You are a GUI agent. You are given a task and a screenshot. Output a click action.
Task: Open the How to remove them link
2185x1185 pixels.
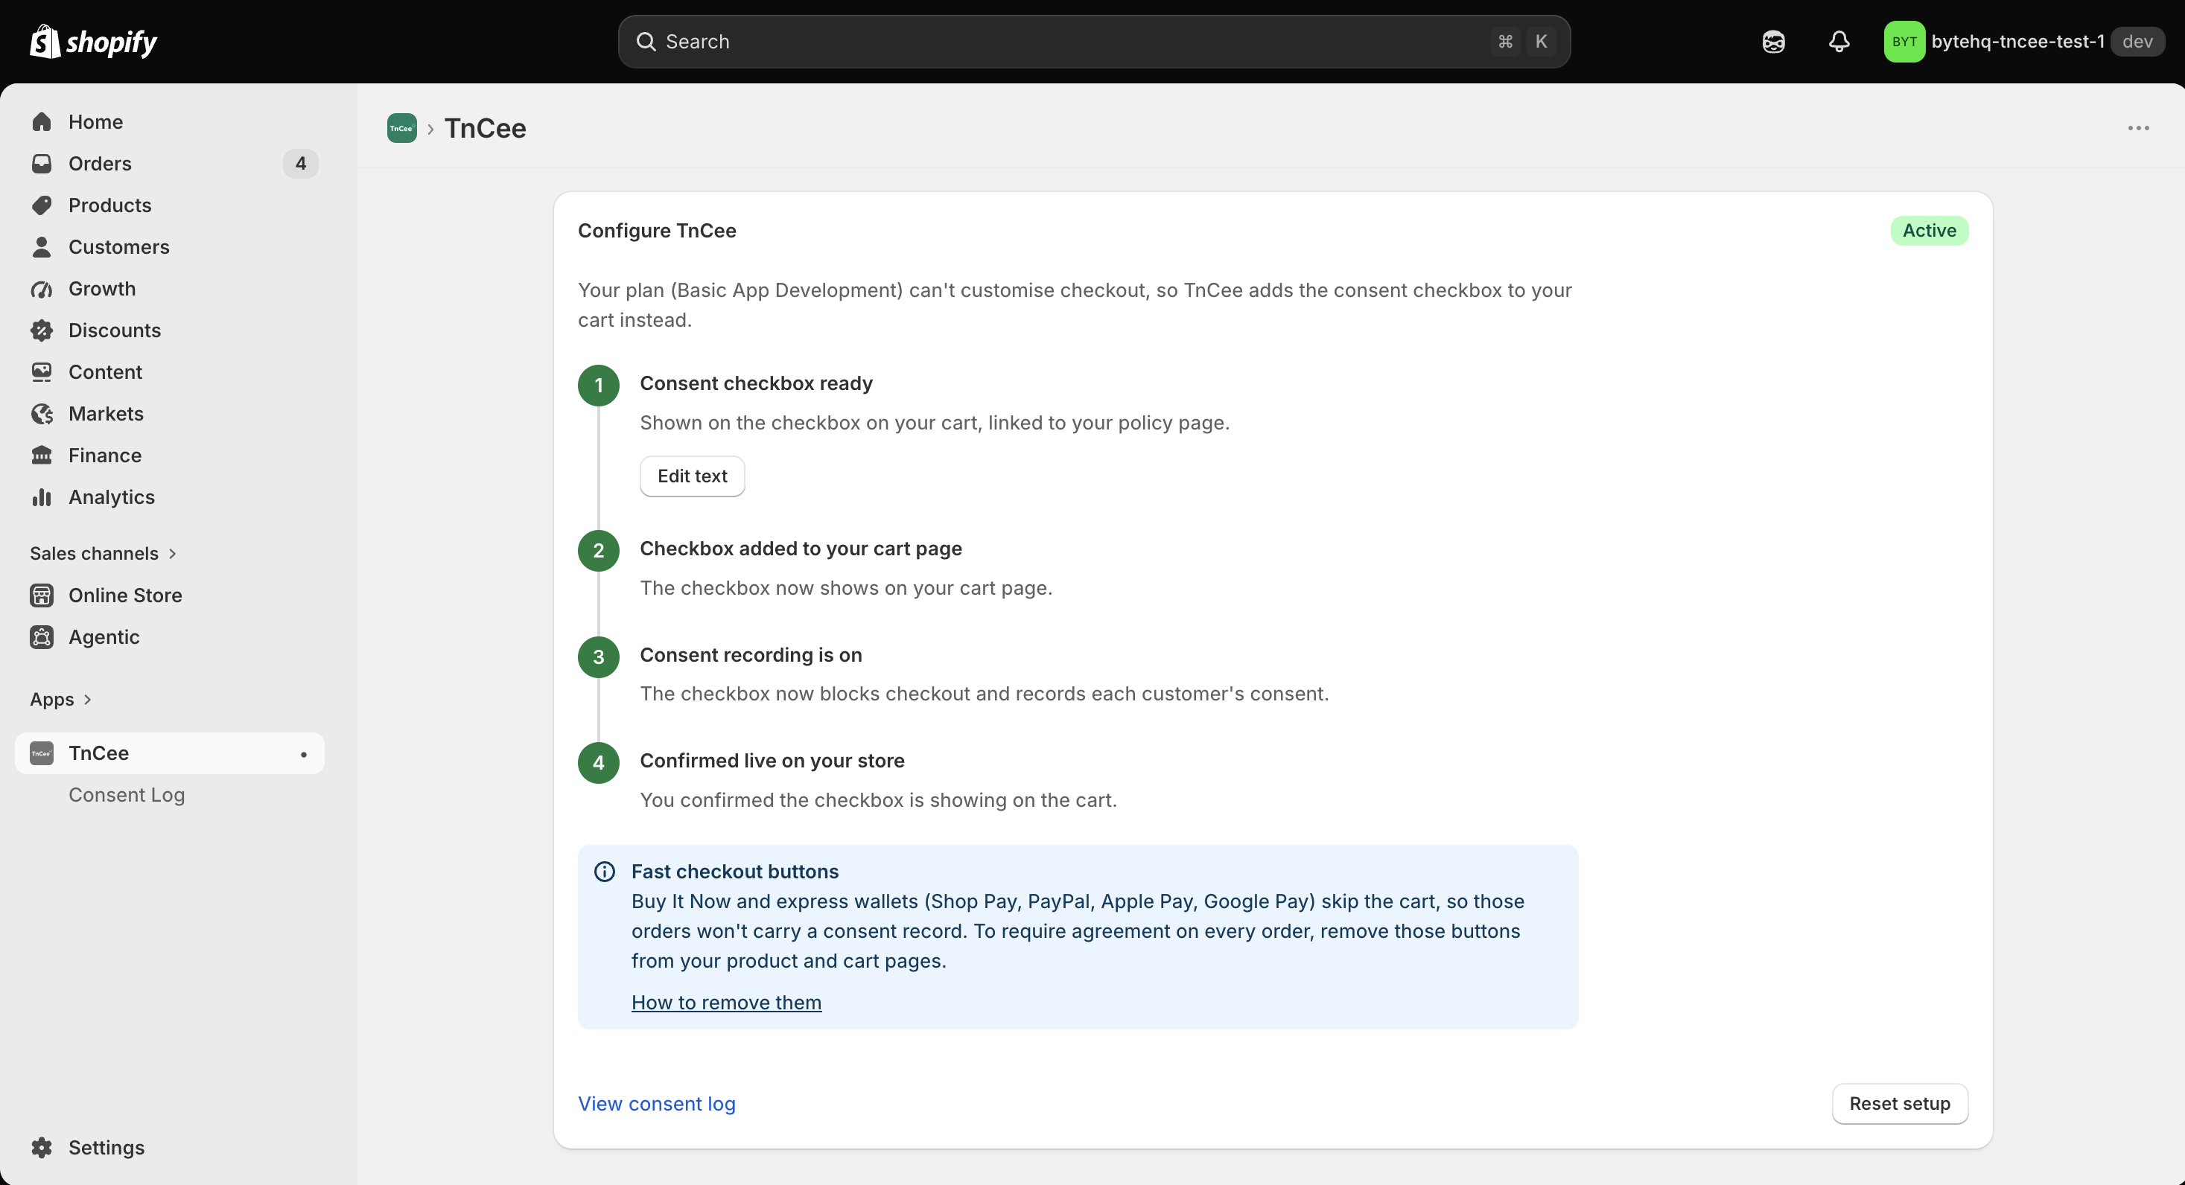[726, 1002]
